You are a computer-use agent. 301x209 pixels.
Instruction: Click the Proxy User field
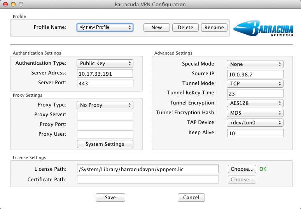tap(105, 135)
